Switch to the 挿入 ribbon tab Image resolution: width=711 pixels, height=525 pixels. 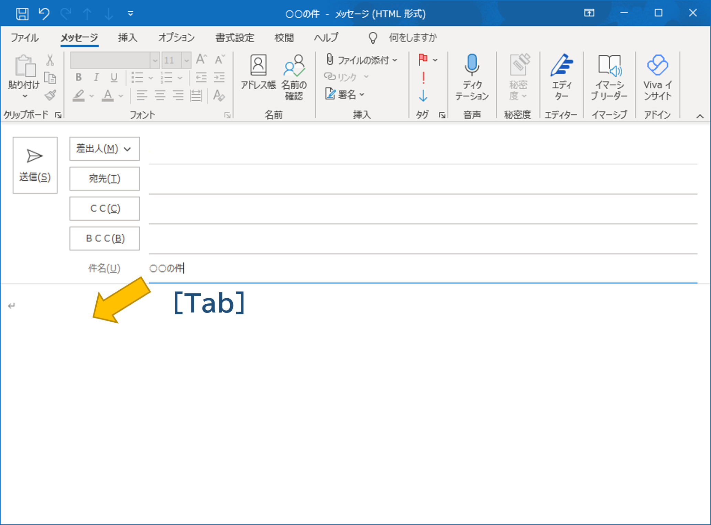[x=128, y=37]
